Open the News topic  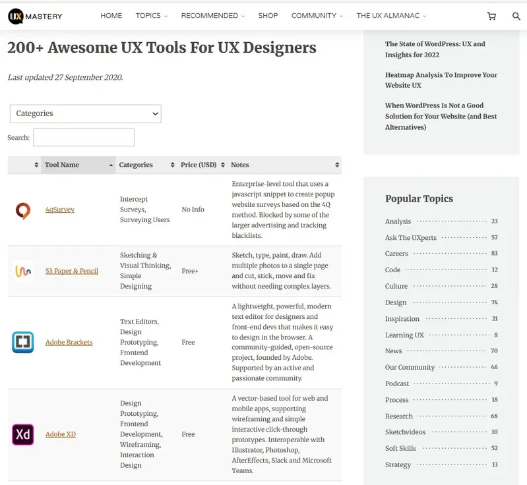coord(393,351)
